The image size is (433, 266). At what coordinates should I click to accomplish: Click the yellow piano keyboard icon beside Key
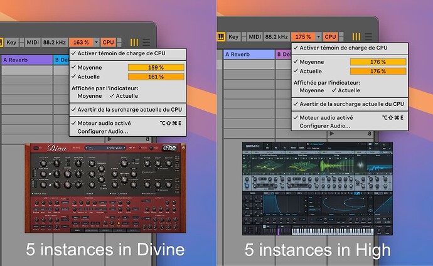point(221,36)
